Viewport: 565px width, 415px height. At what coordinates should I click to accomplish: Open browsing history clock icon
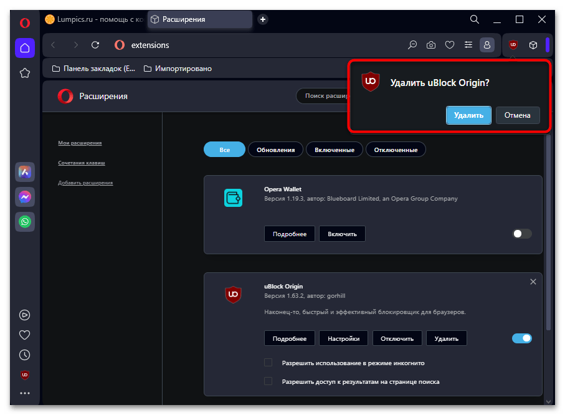(24, 355)
